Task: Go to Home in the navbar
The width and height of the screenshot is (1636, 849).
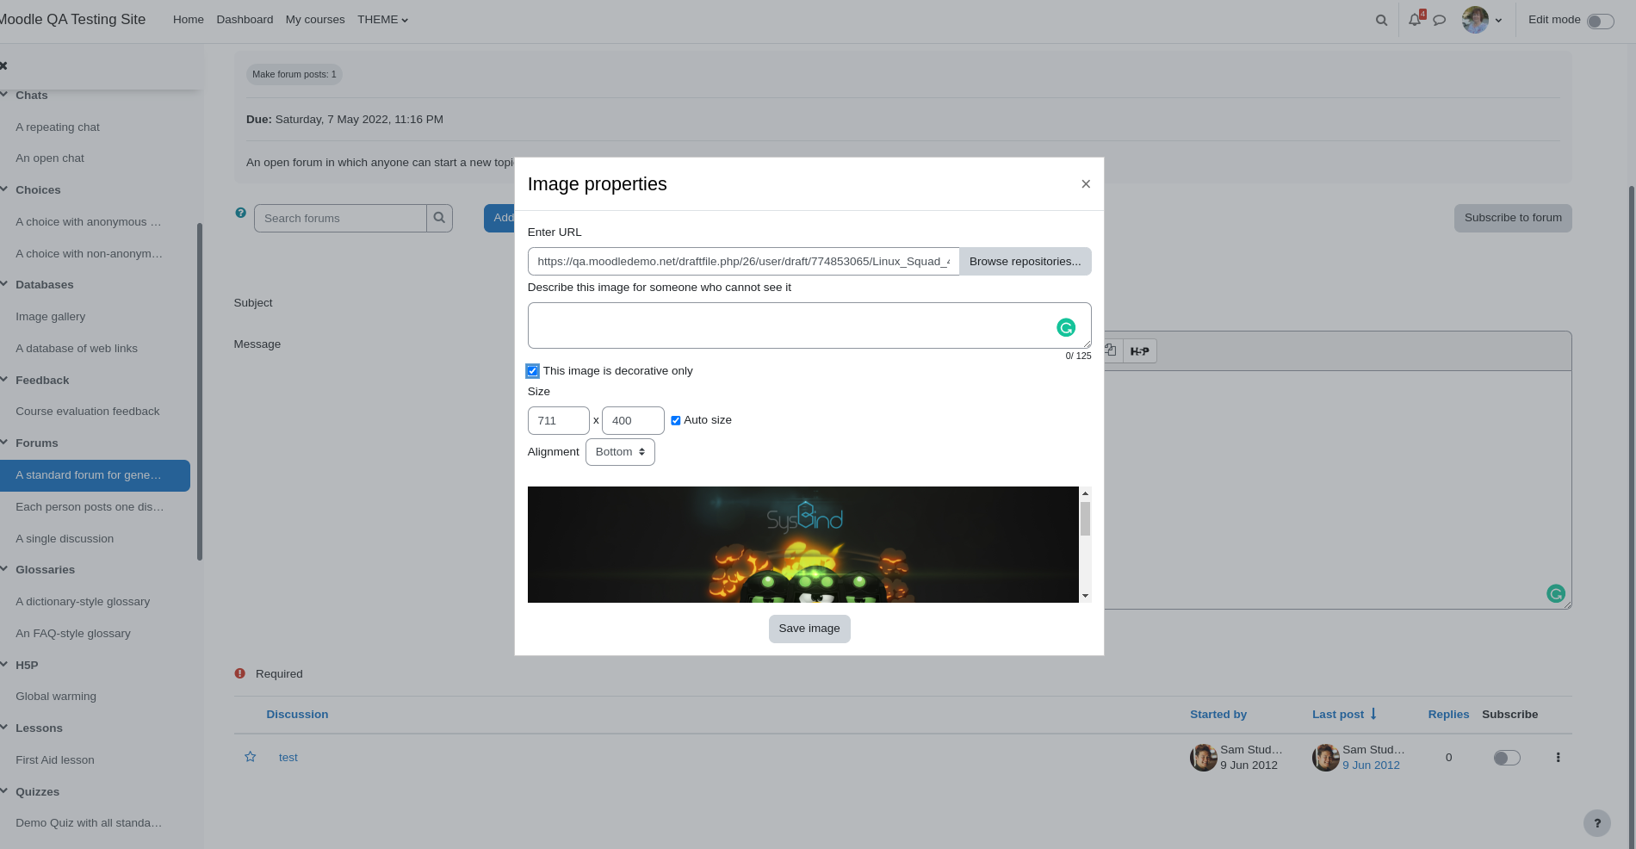Action: tap(189, 20)
